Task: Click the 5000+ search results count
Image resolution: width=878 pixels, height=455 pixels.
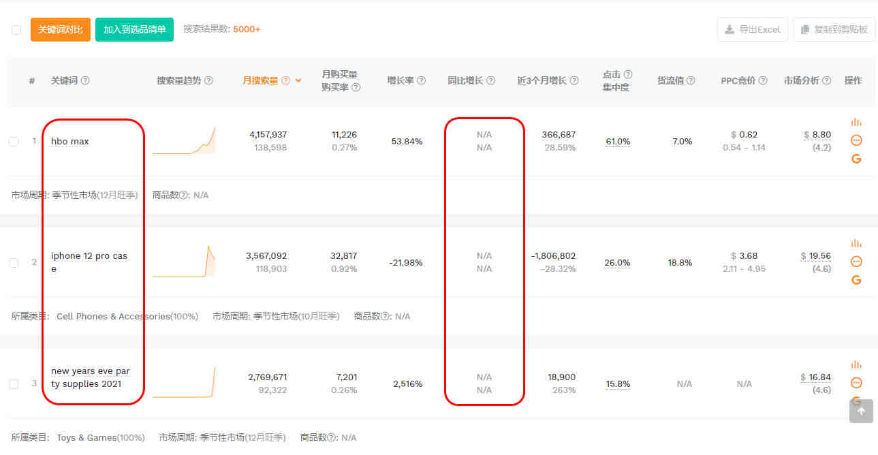Action: 247,29
